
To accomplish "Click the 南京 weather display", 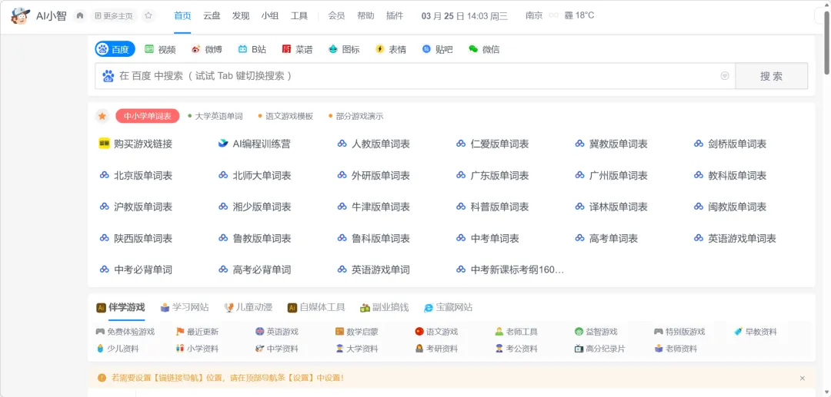I will 559,16.
